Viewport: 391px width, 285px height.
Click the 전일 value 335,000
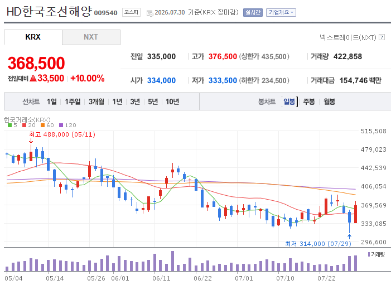tap(161, 56)
